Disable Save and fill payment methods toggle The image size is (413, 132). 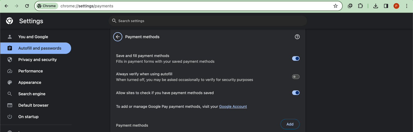[296, 59]
